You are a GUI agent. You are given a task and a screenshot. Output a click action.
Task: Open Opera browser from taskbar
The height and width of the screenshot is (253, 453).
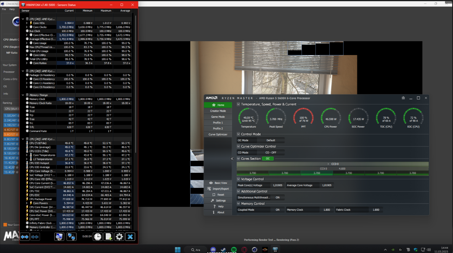tap(244, 249)
